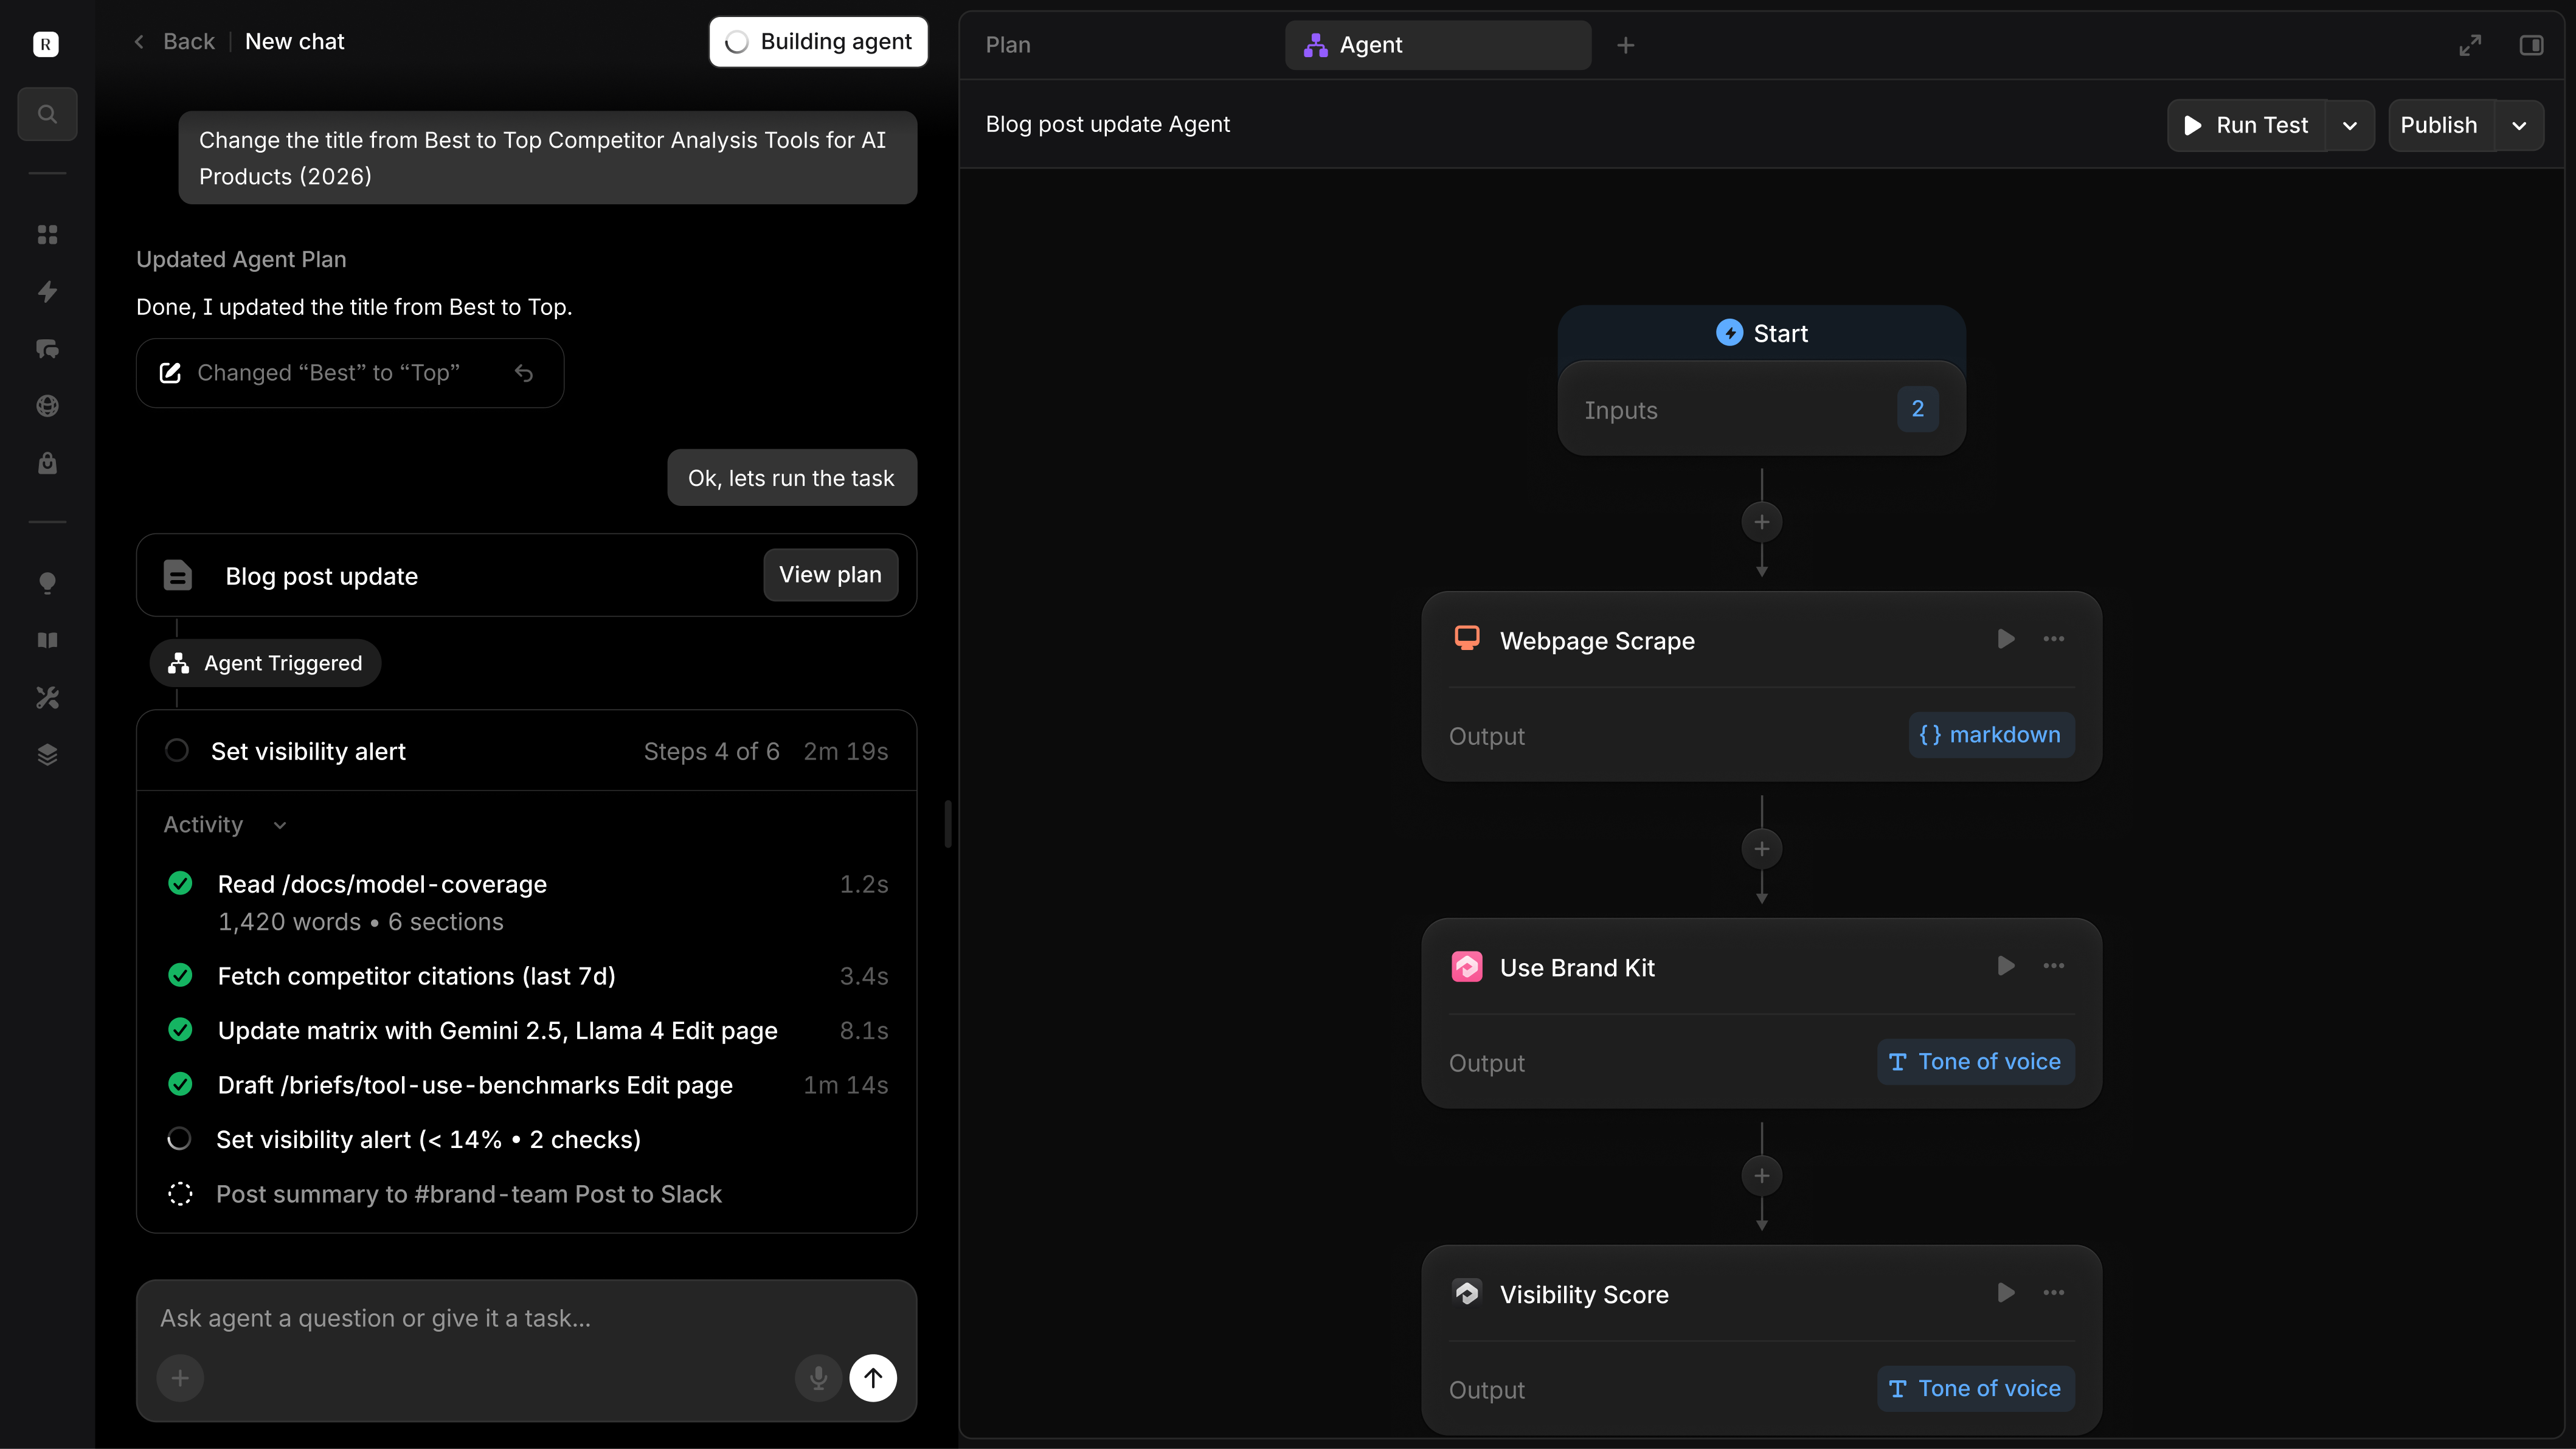Open the Run Test dropdown arrow
The height and width of the screenshot is (1449, 2576).
pyautogui.click(x=2350, y=126)
